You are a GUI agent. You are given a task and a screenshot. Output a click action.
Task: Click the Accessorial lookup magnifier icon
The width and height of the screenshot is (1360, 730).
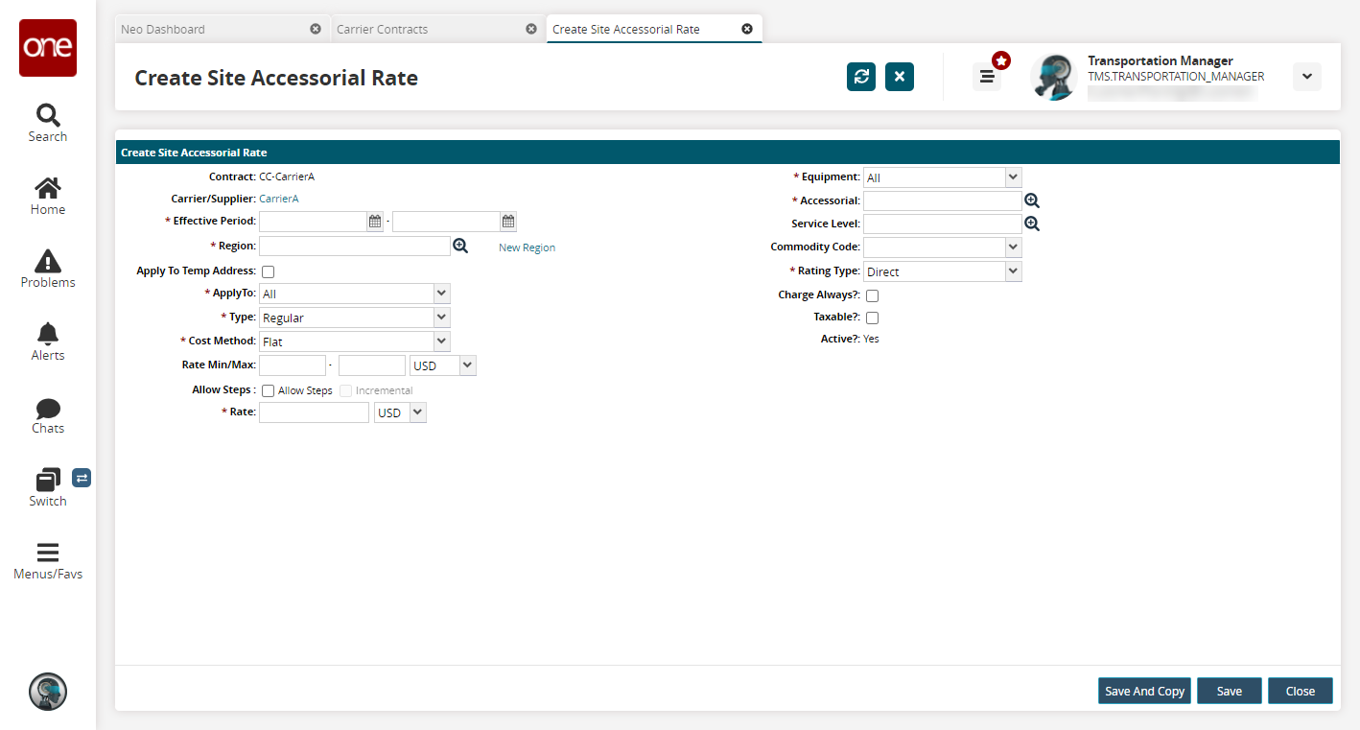click(1032, 200)
